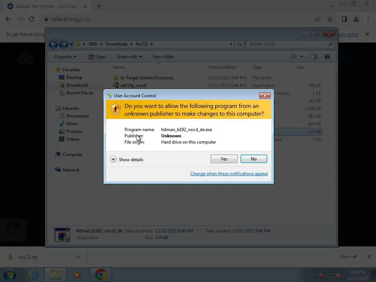Expand Show details in the UAC dialog
This screenshot has width=376, height=282.
point(126,159)
